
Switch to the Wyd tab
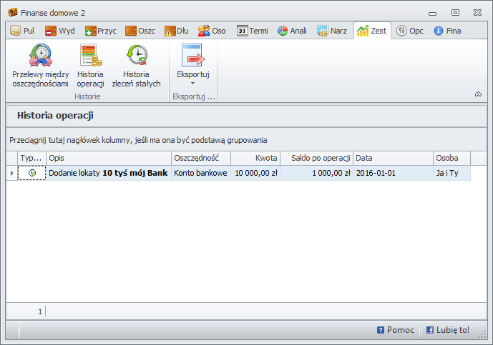pyautogui.click(x=61, y=31)
